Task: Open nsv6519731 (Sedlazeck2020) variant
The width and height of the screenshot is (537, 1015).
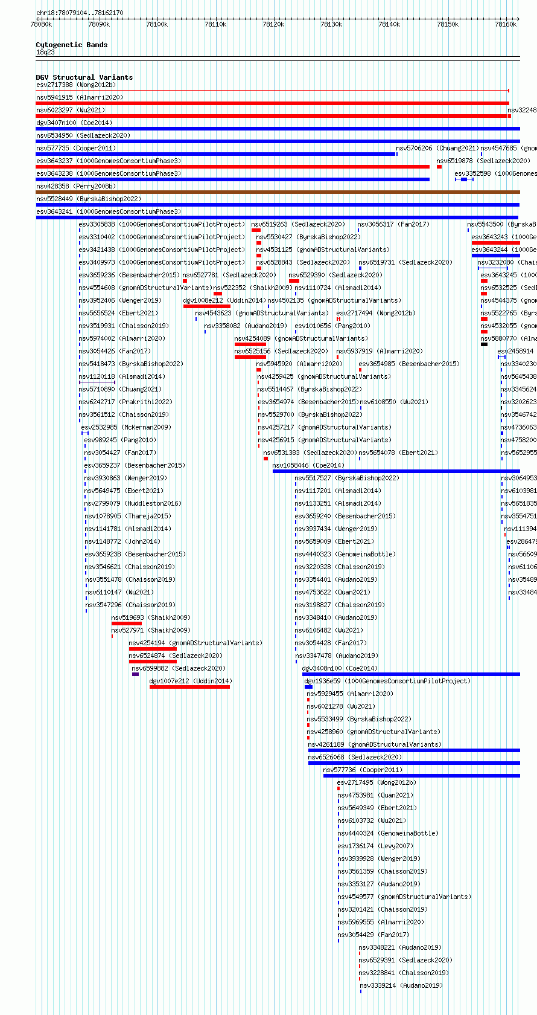Action: [x=406, y=262]
